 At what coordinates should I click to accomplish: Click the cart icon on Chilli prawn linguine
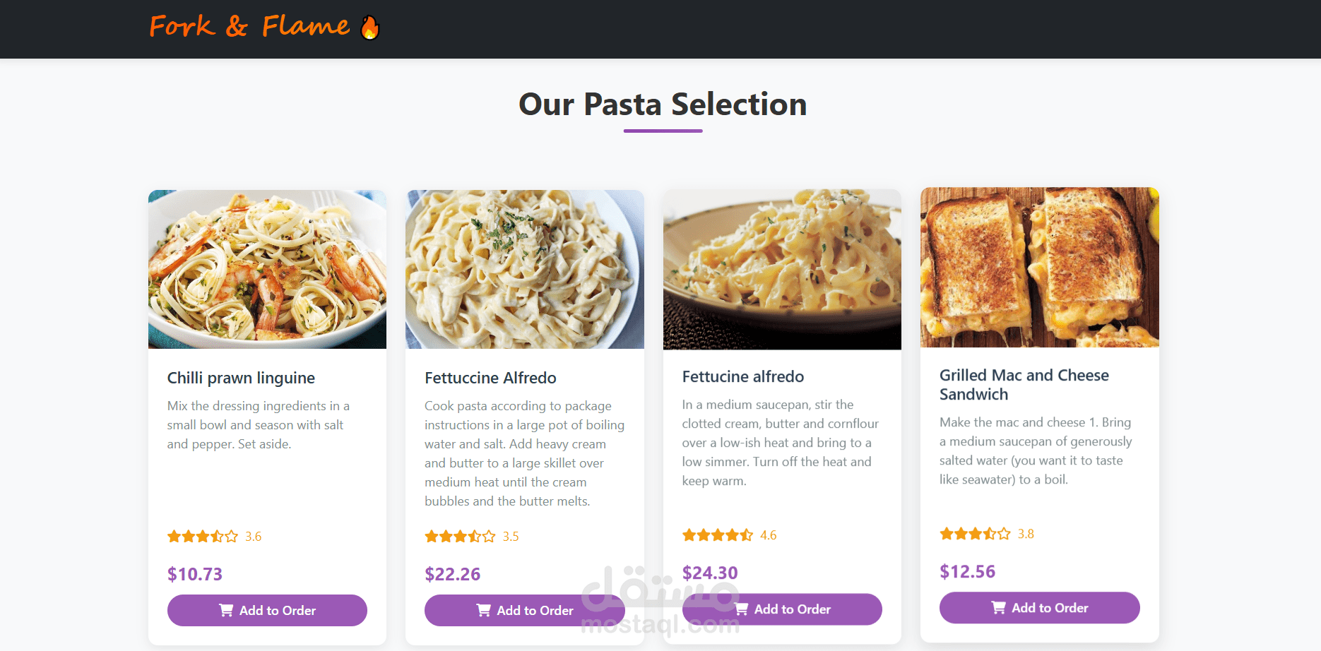[x=226, y=610]
